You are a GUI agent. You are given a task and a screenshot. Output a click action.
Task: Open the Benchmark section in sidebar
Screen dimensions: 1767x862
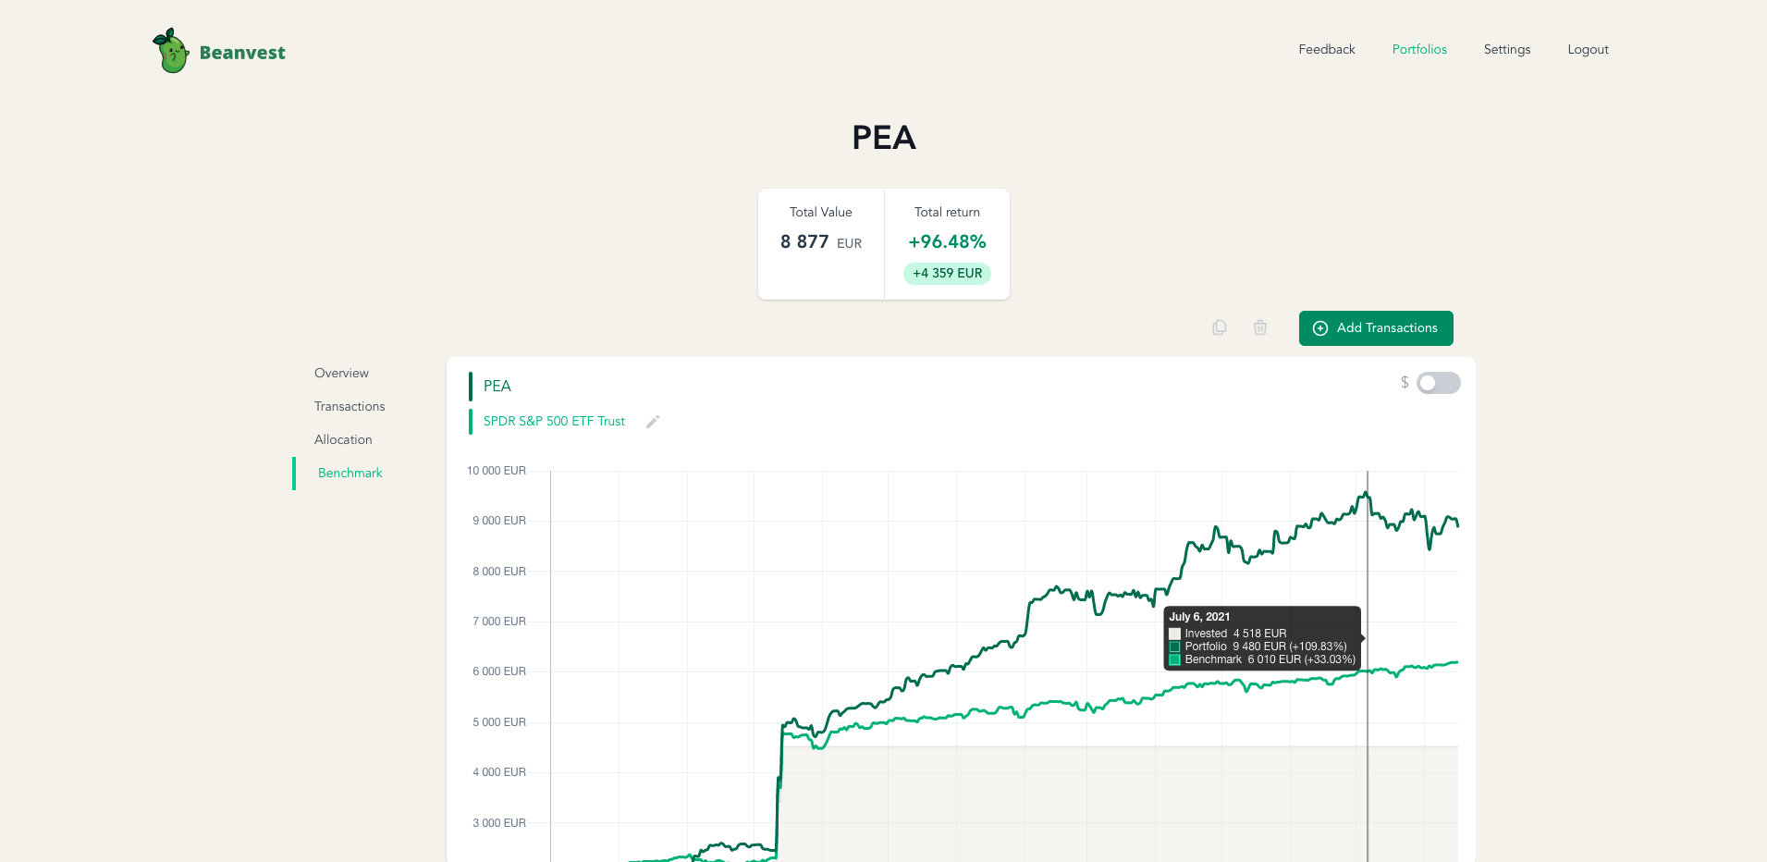(350, 473)
